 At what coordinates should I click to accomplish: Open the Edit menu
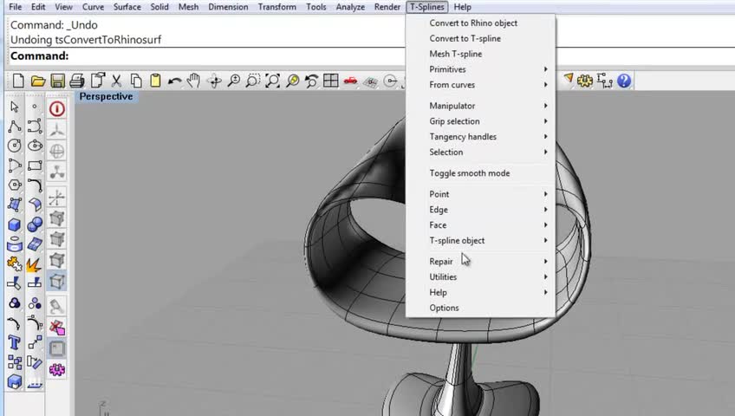point(38,7)
